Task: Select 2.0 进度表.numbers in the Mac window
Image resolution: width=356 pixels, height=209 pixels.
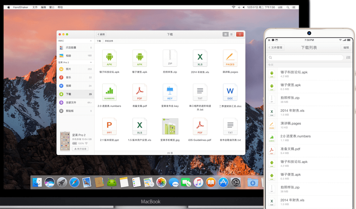Action: tap(109, 92)
